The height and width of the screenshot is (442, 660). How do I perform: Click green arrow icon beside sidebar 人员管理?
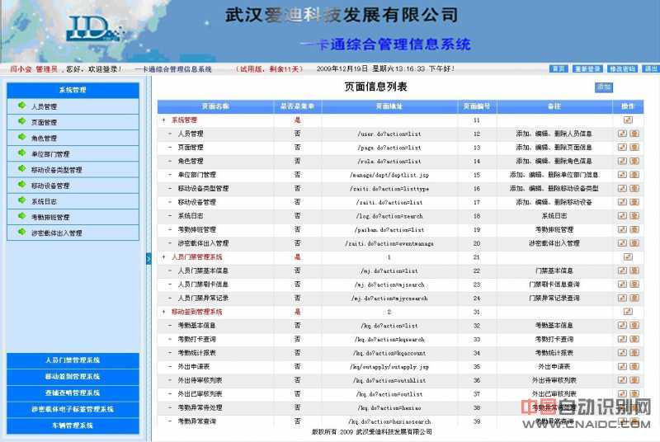[21, 106]
